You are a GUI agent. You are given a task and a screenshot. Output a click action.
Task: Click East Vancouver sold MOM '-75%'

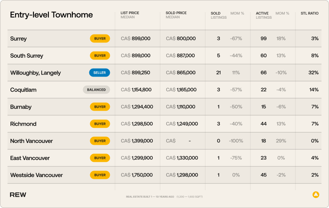236,158
